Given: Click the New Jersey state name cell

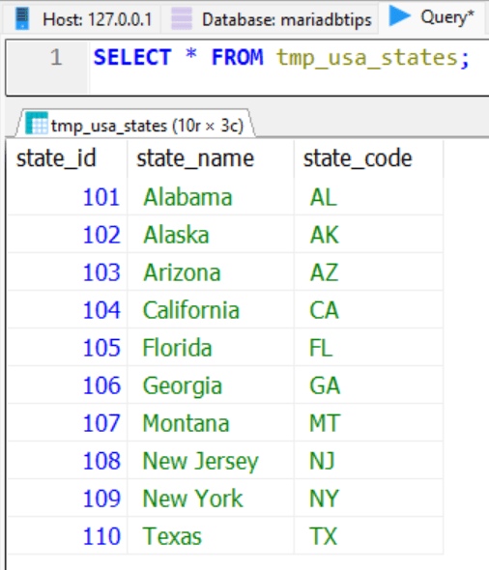Looking at the screenshot, I should point(211,461).
